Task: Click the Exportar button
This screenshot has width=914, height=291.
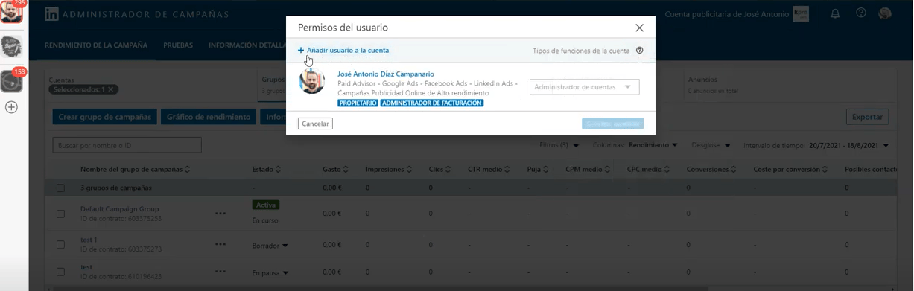Action: coord(867,117)
